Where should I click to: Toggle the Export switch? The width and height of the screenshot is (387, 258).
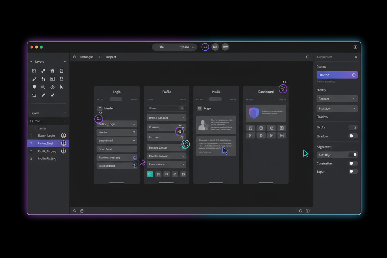[x=353, y=172]
